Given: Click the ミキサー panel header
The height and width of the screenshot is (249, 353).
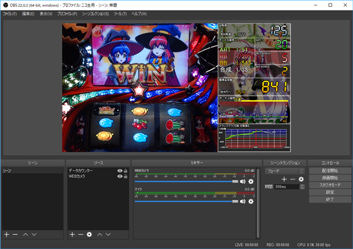Looking at the screenshot, I should click(197, 162).
